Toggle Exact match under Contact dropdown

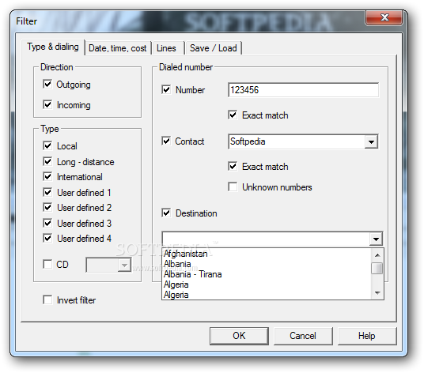tap(233, 167)
